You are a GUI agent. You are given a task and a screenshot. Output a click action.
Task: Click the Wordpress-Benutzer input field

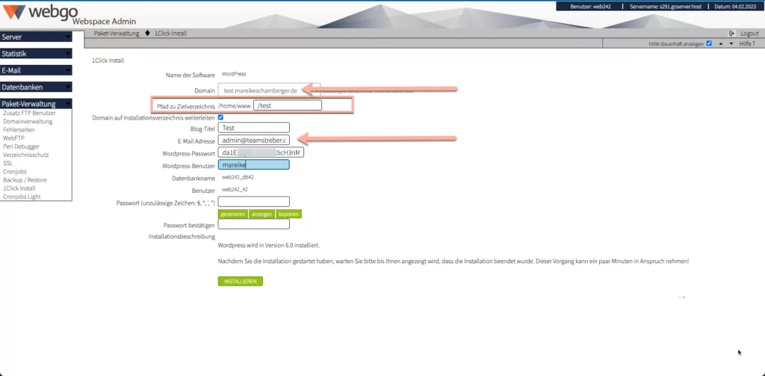[x=254, y=165]
